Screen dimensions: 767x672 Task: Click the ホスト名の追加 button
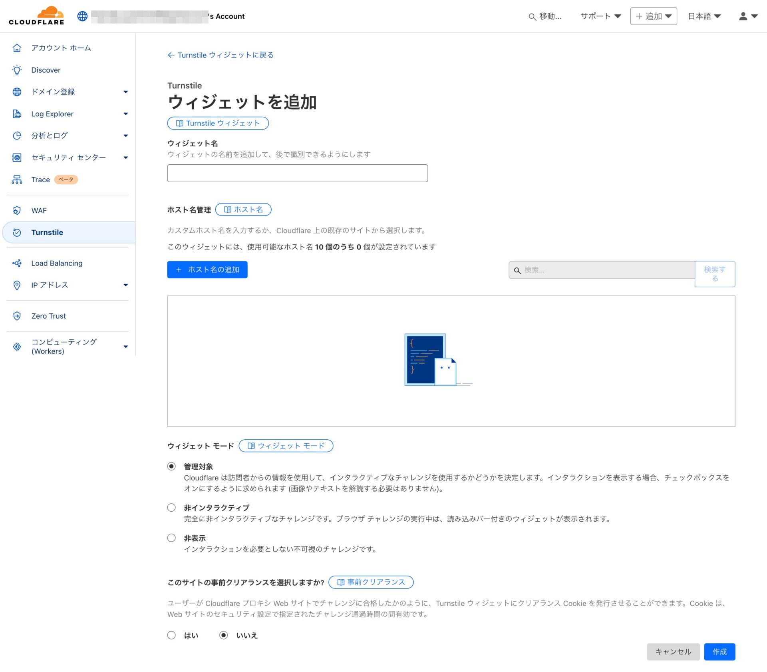[207, 269]
